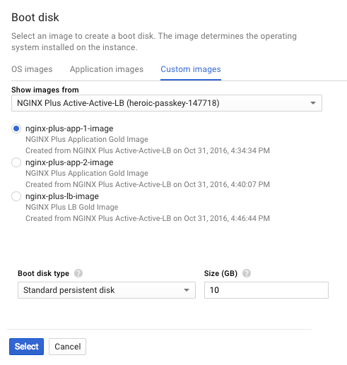Expand the Boot disk type dropdown

107,290
